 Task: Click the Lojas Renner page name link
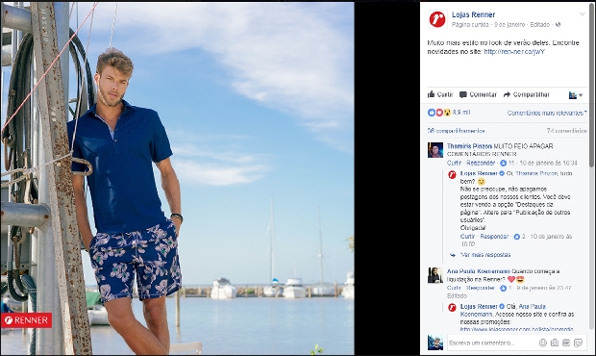coord(473,14)
